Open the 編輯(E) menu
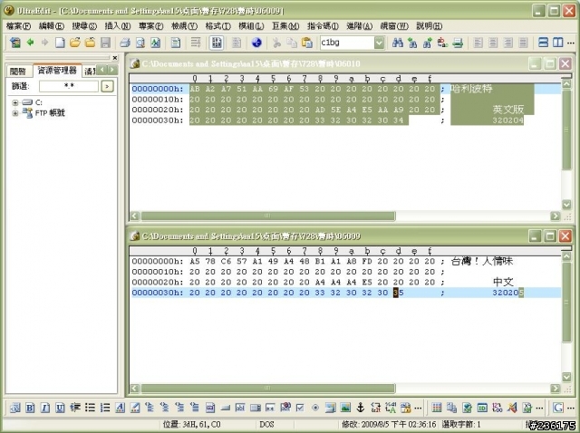 tap(52, 26)
